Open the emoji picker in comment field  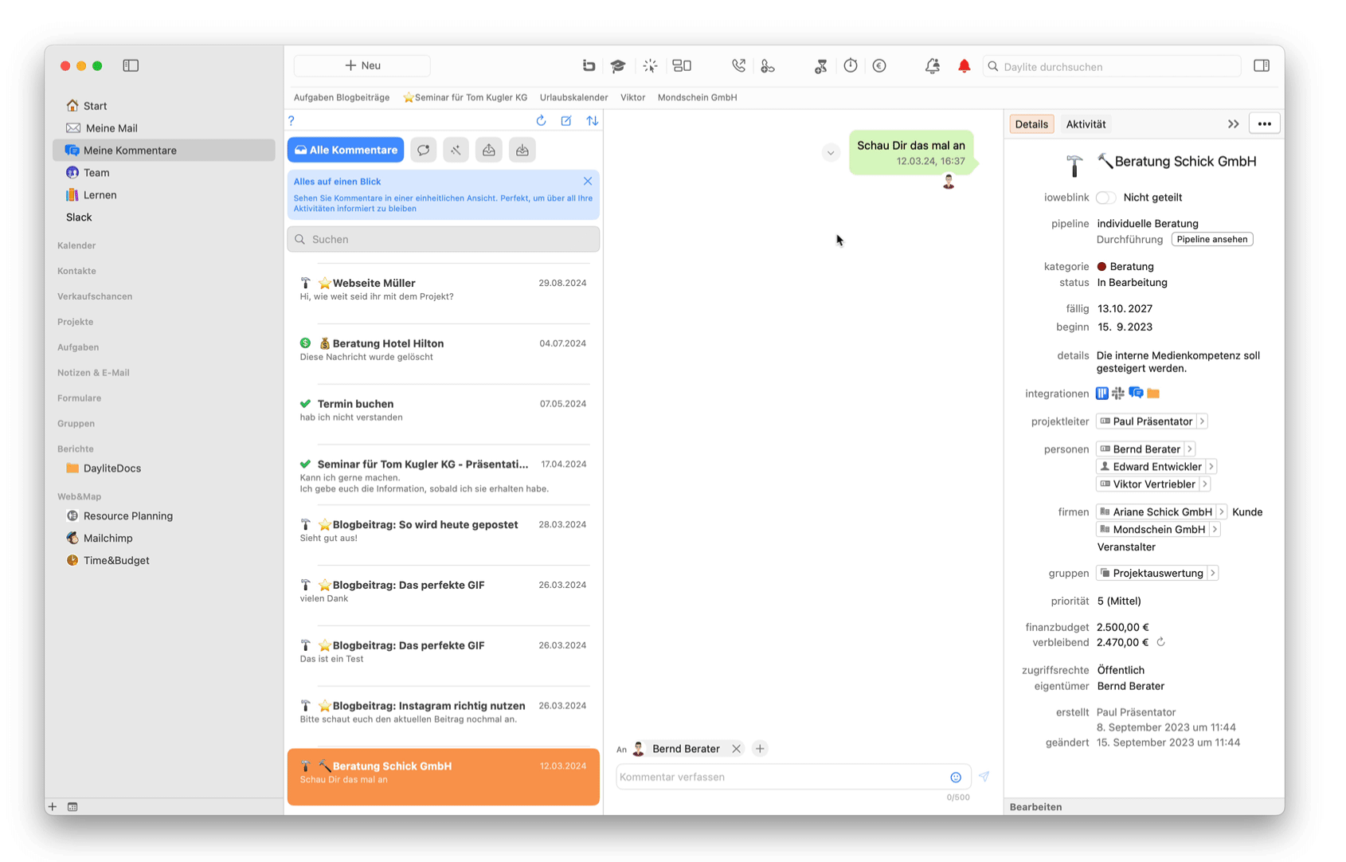click(956, 778)
